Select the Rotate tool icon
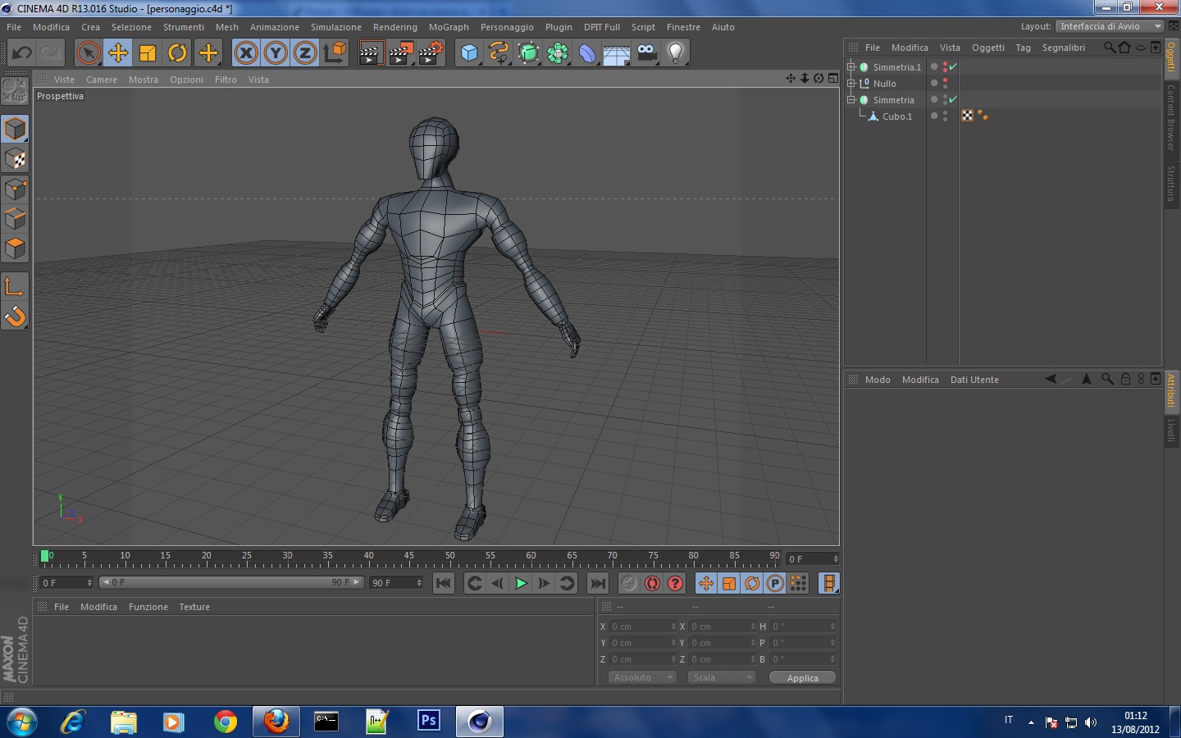The height and width of the screenshot is (738, 1181). tap(177, 53)
